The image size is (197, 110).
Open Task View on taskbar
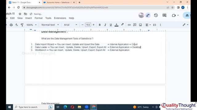58,107
